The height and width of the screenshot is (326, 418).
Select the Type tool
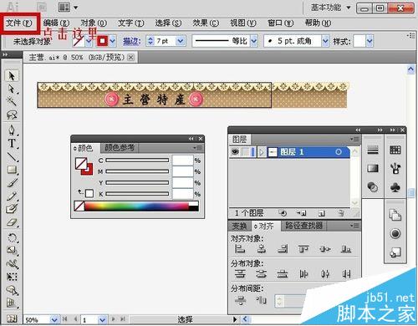[12, 143]
